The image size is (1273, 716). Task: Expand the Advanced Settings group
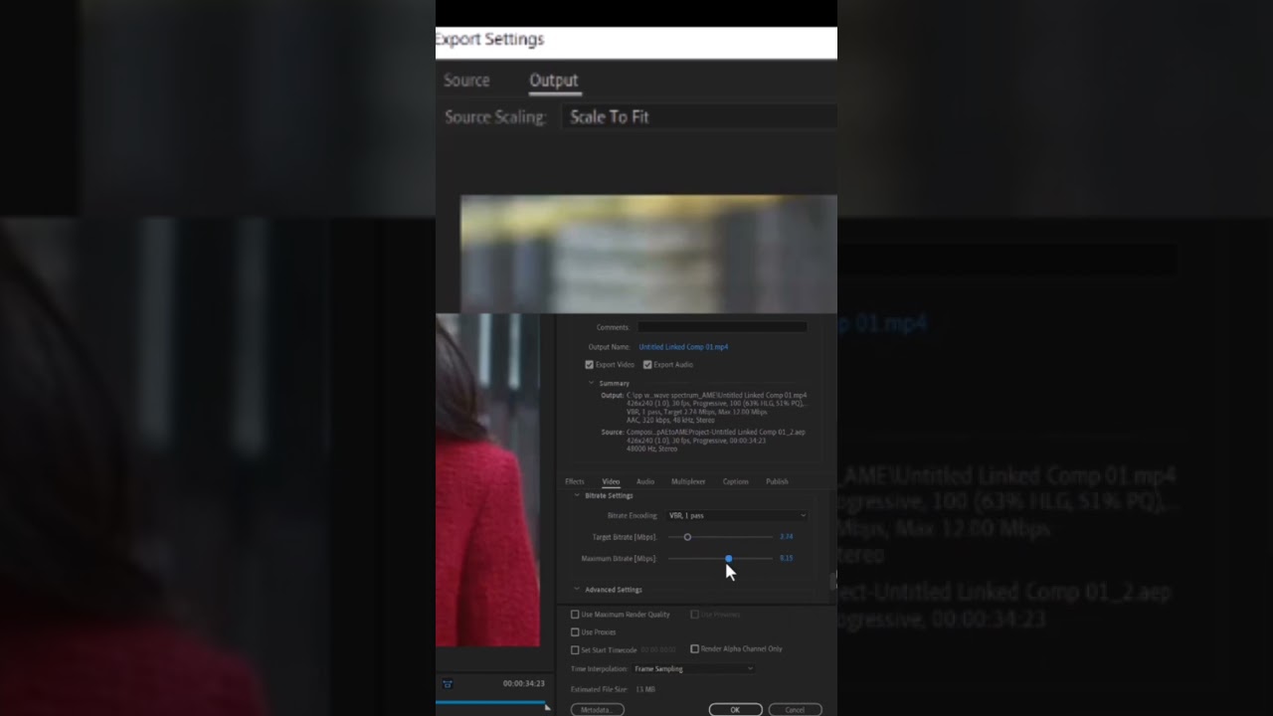pyautogui.click(x=577, y=590)
